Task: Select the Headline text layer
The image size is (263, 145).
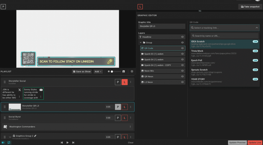Action: tap(162, 37)
